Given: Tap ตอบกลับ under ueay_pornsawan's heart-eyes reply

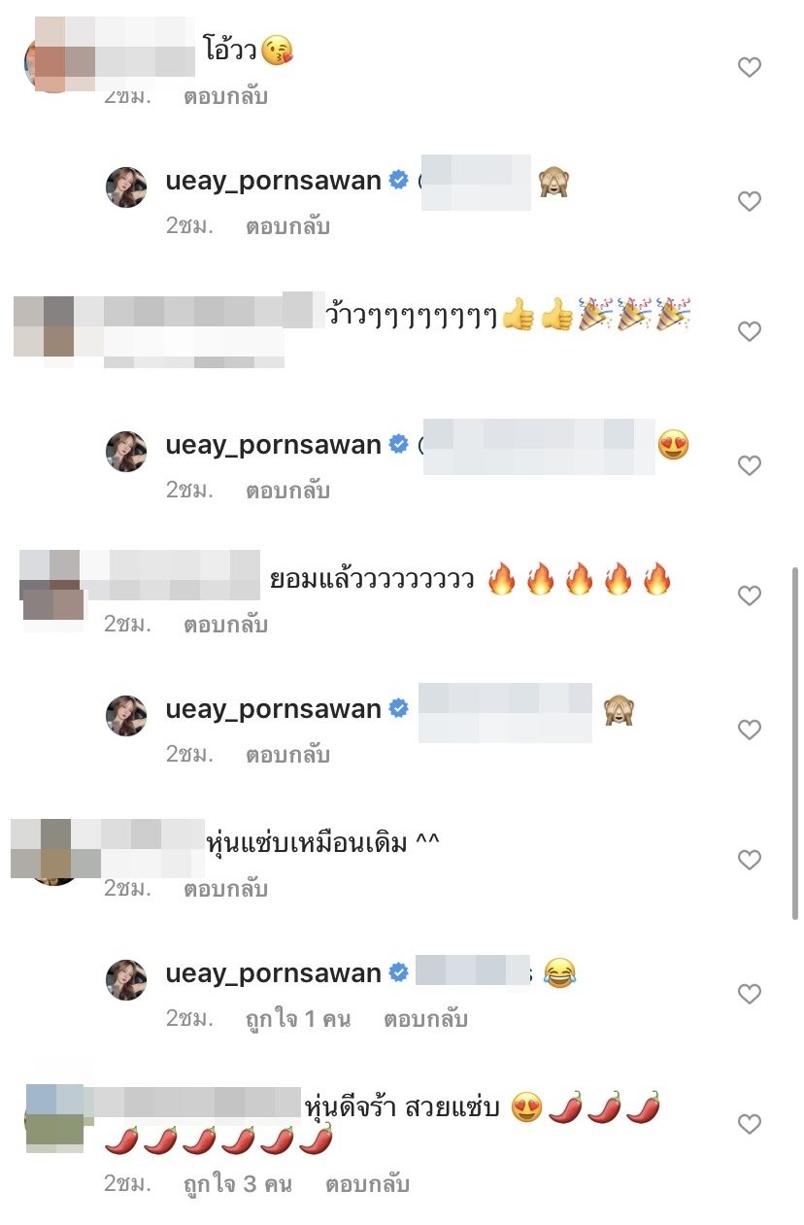Looking at the screenshot, I should point(287,491).
